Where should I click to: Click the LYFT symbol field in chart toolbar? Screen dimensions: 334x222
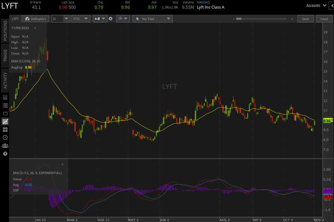click(x=15, y=19)
